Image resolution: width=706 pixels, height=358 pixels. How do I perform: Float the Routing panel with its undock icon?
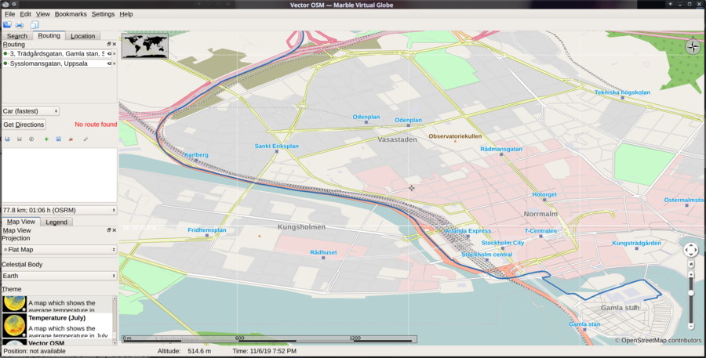tap(109, 44)
